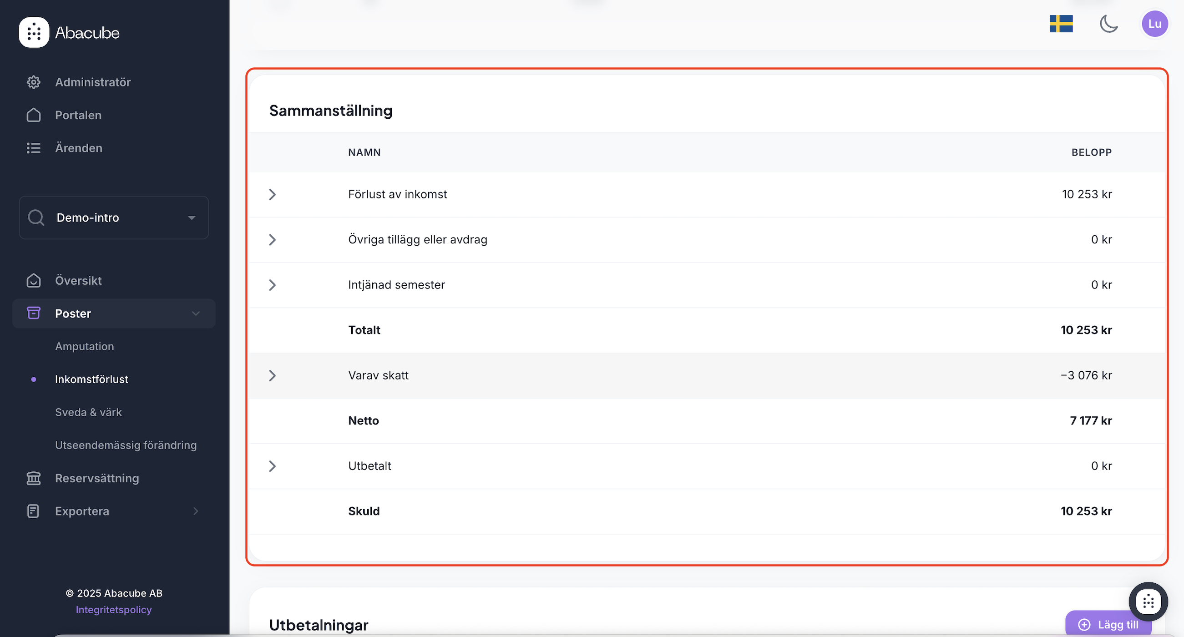The height and width of the screenshot is (637, 1184).
Task: Open Portalen via its home icon
Action: 34,116
